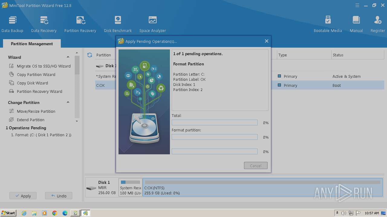This screenshot has height=217, width=387.
Task: Open Data Recovery tool
Action: pyautogui.click(x=44, y=24)
